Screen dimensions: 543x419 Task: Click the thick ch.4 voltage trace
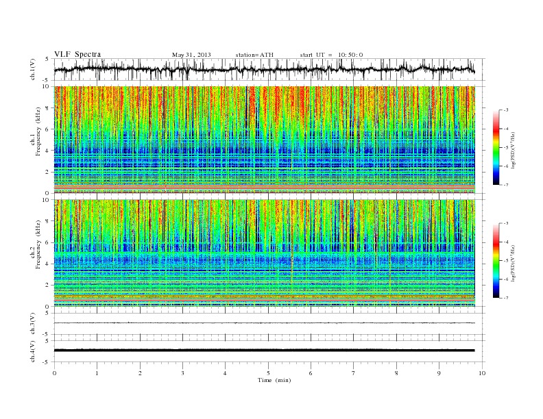pyautogui.click(x=265, y=351)
